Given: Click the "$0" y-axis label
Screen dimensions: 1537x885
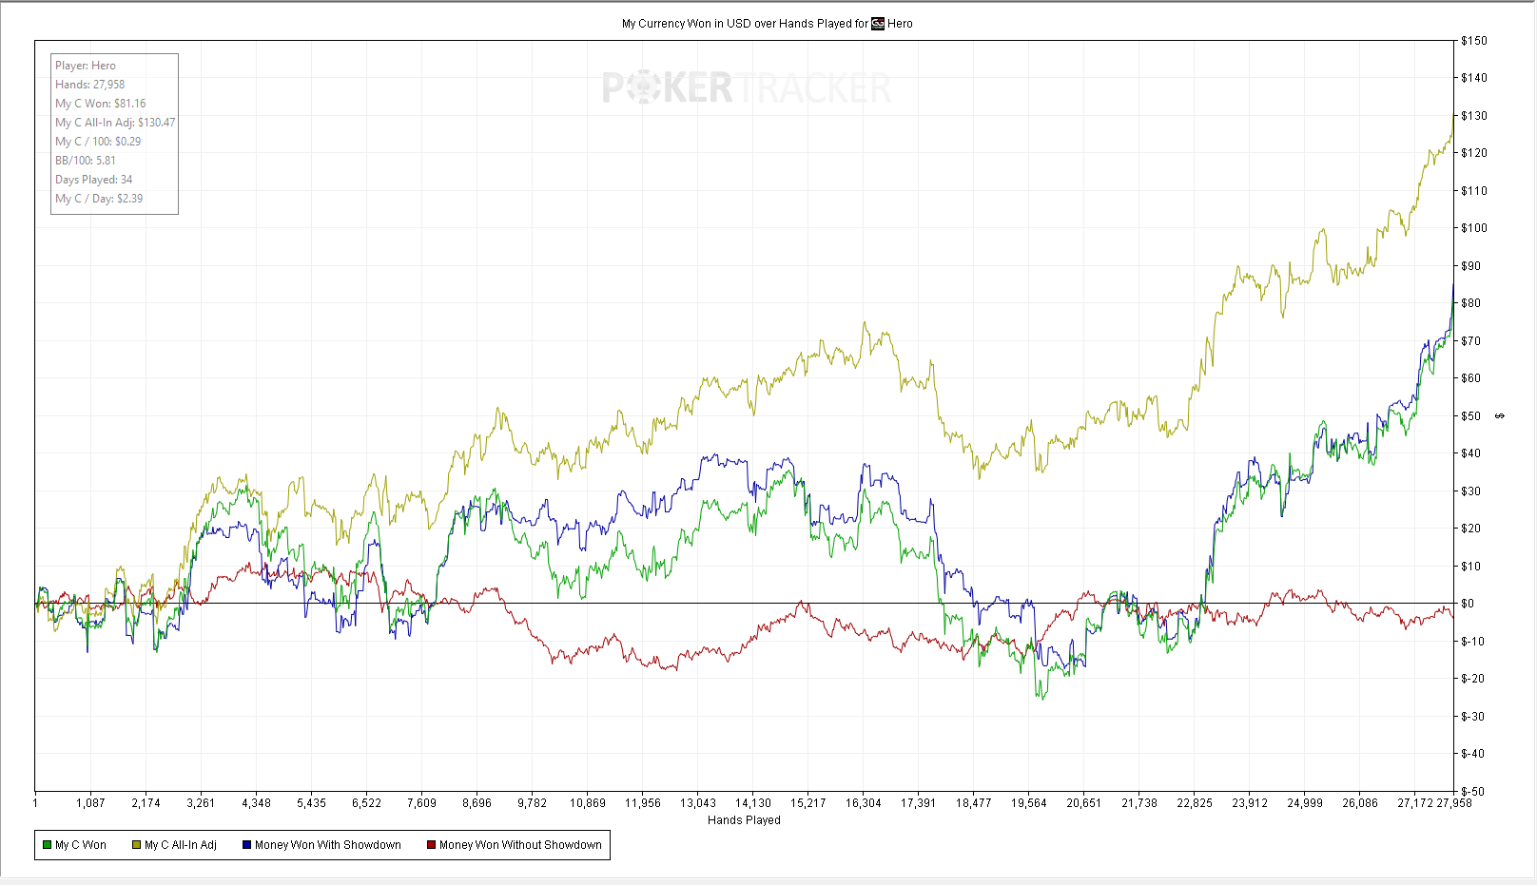Looking at the screenshot, I should (x=1469, y=604).
